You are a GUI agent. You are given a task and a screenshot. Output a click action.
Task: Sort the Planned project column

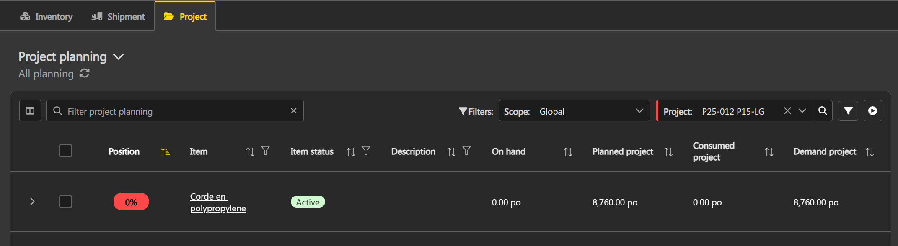668,152
